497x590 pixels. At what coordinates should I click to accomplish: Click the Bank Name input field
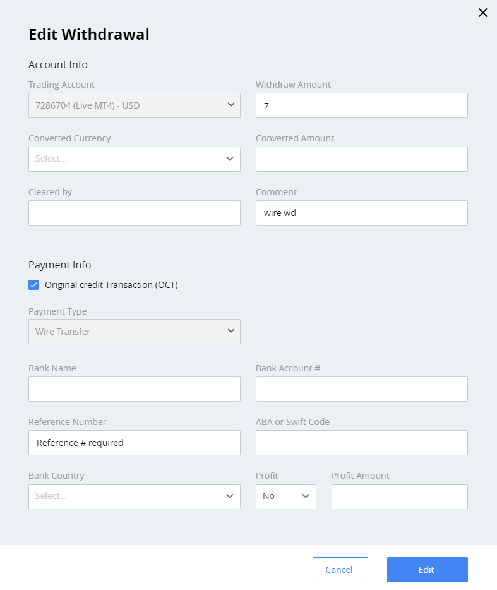pos(134,389)
